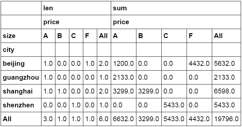Click the 6.0 total count cell
This screenshot has width=242, height=127.
click(x=104, y=119)
